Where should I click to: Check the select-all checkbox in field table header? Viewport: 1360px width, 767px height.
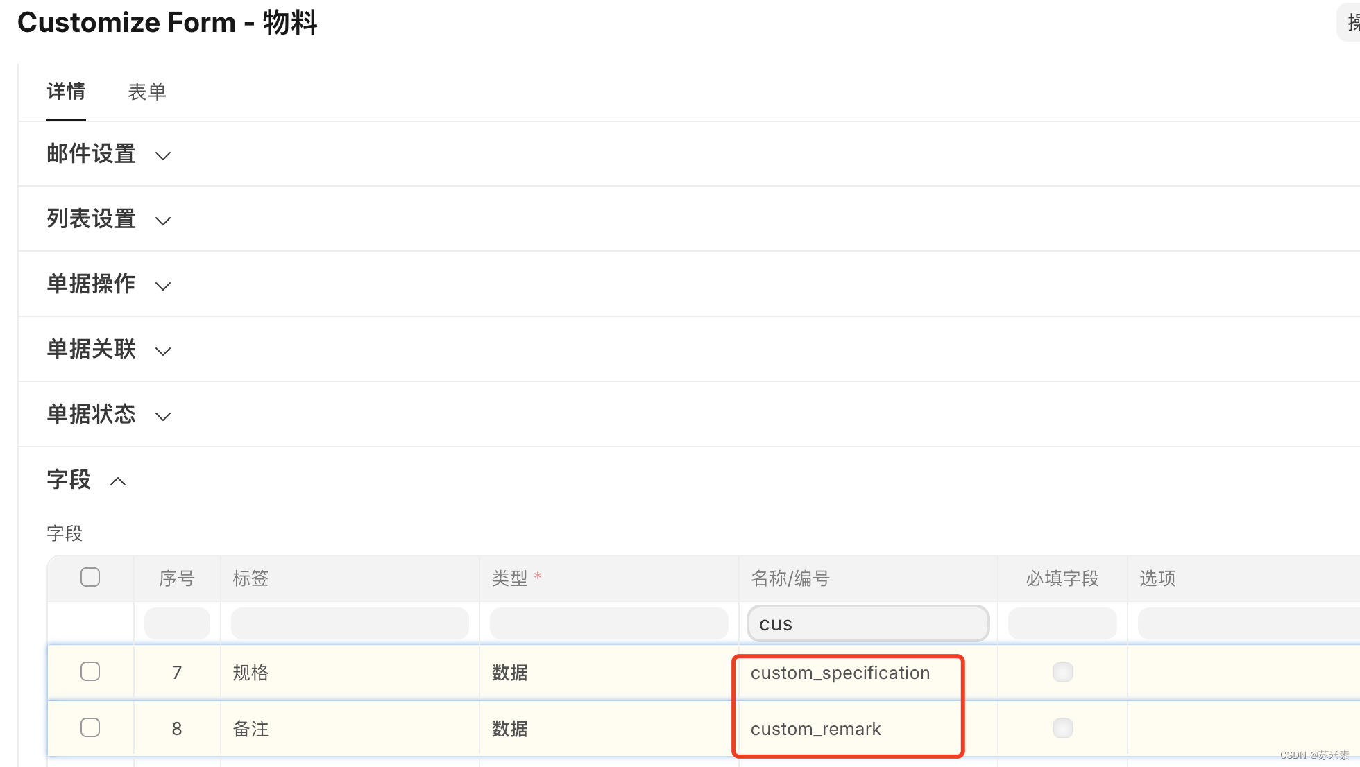[90, 576]
